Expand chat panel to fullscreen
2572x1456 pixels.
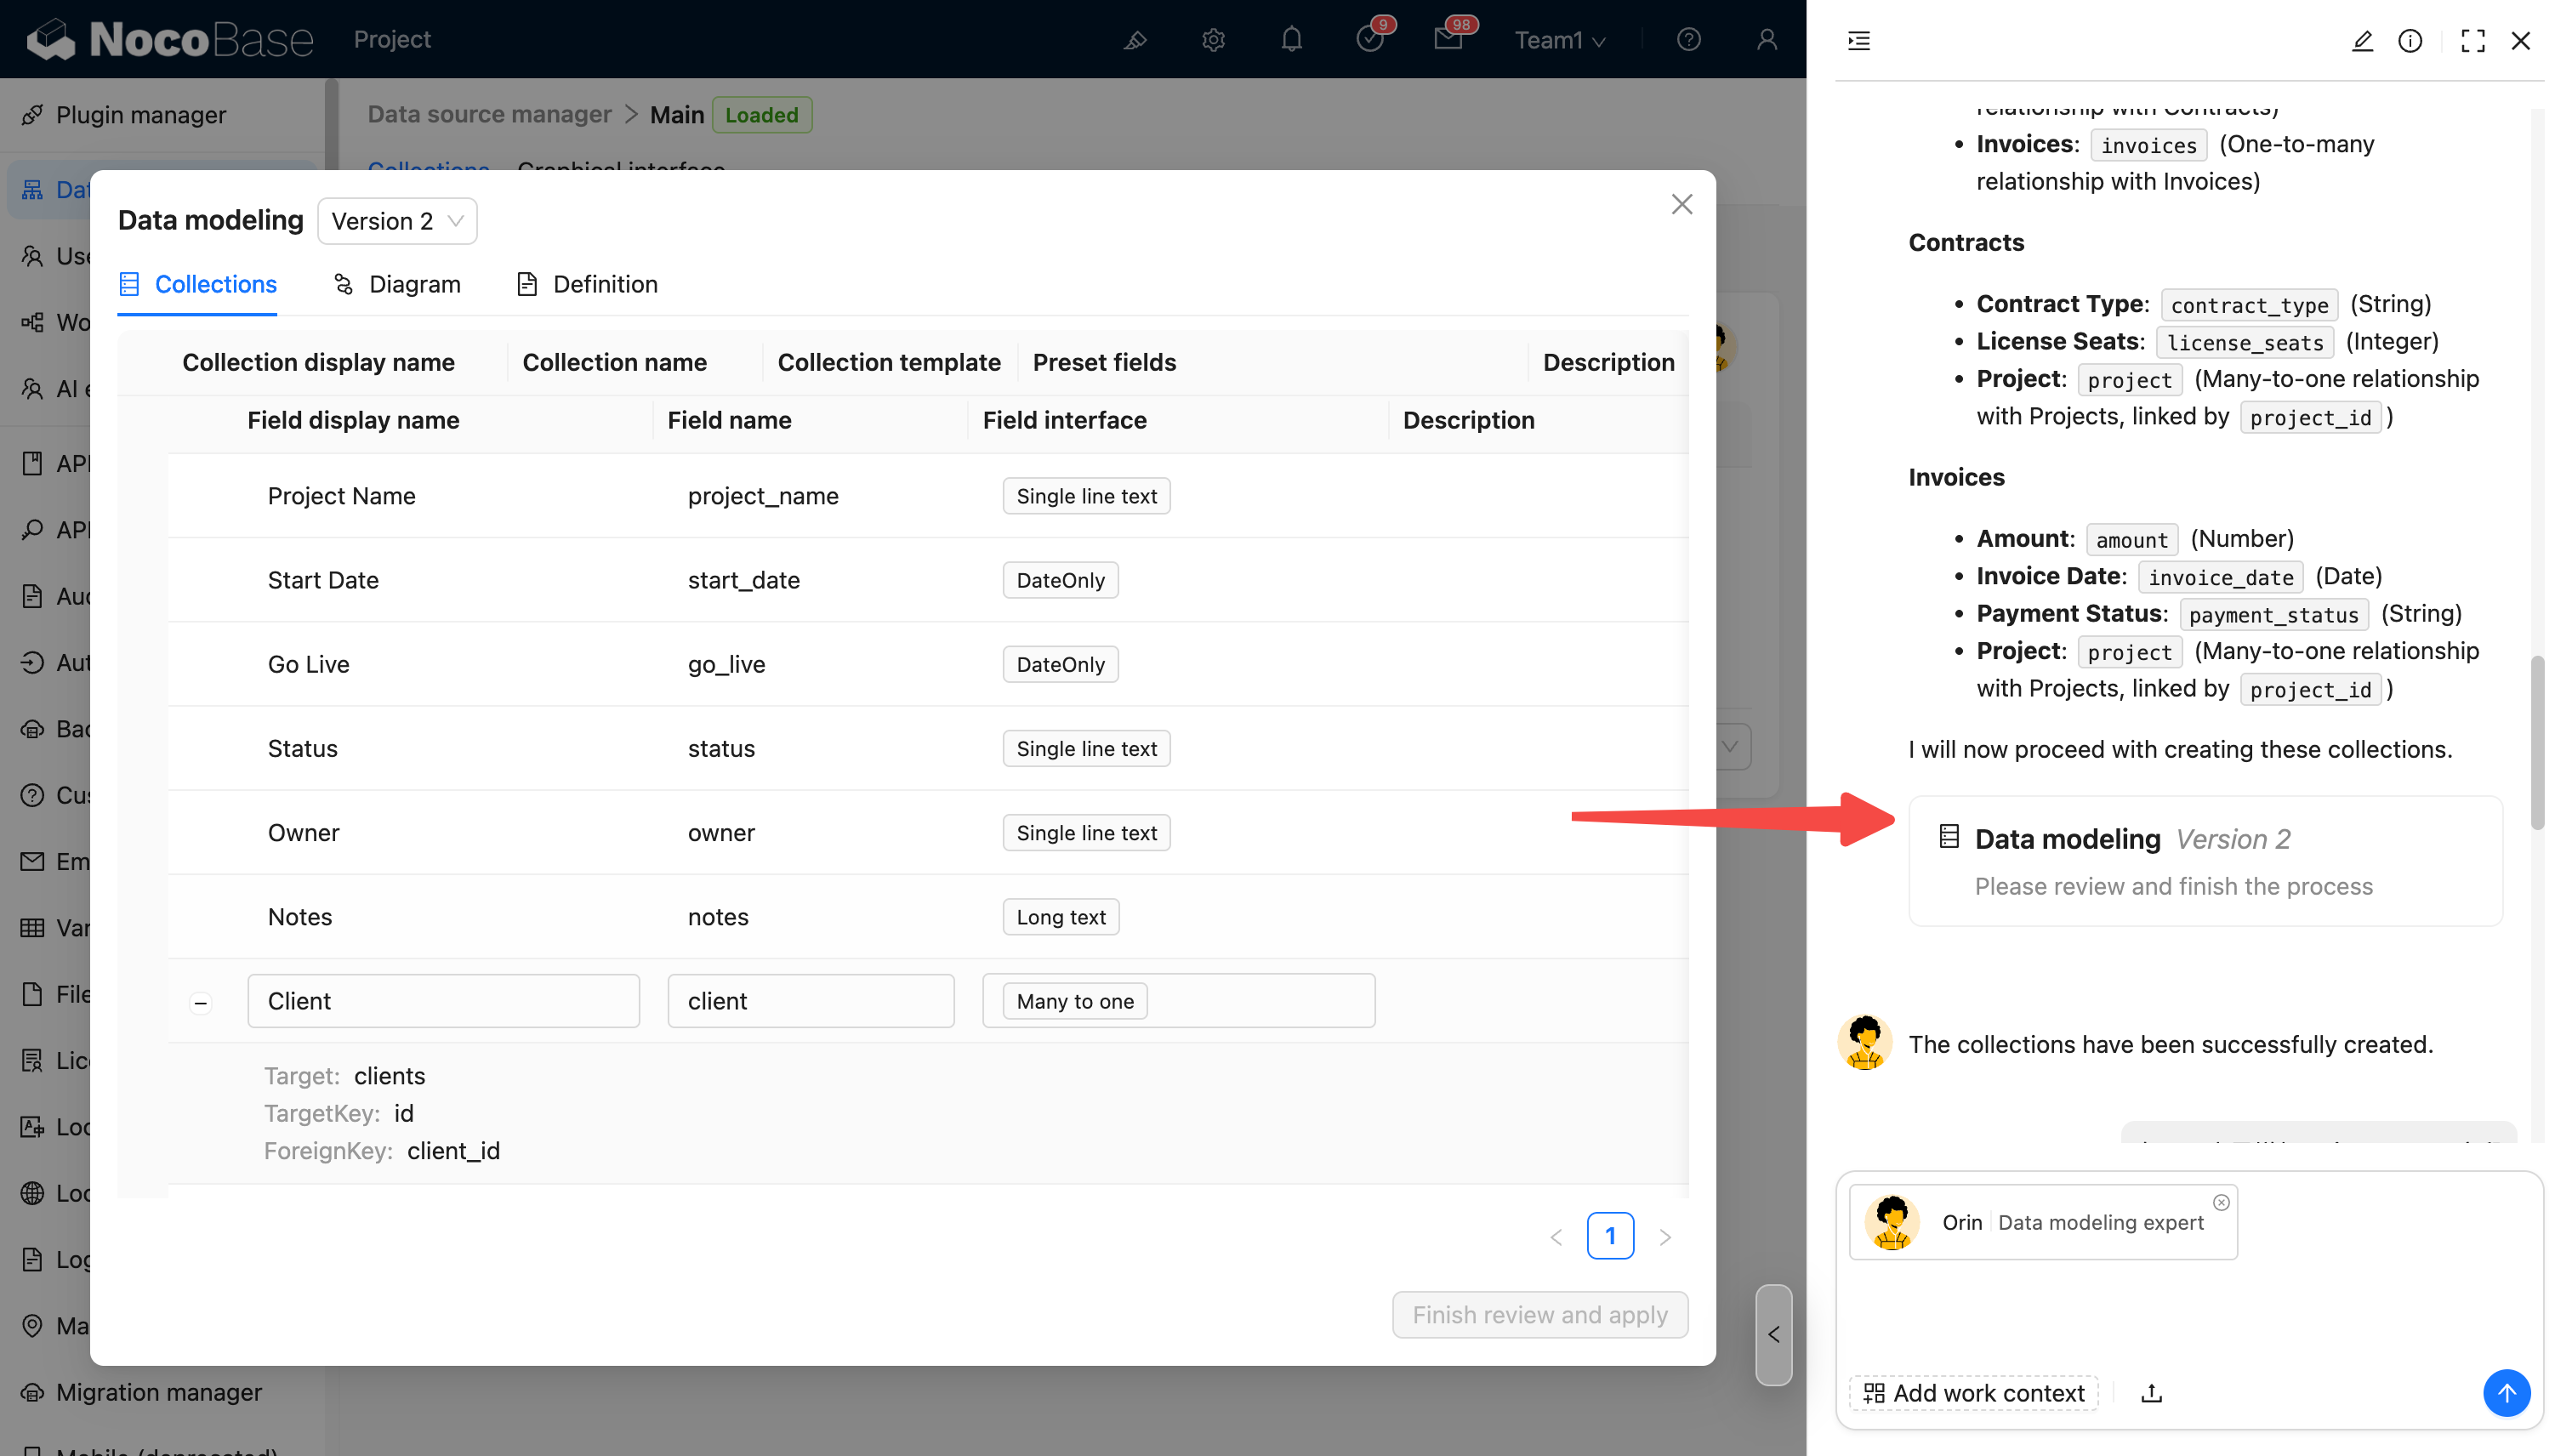point(2472,41)
